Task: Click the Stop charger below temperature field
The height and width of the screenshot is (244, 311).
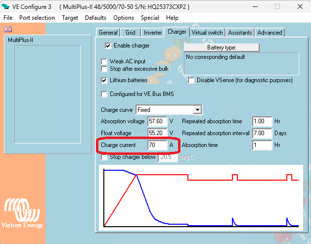Action: point(168,157)
